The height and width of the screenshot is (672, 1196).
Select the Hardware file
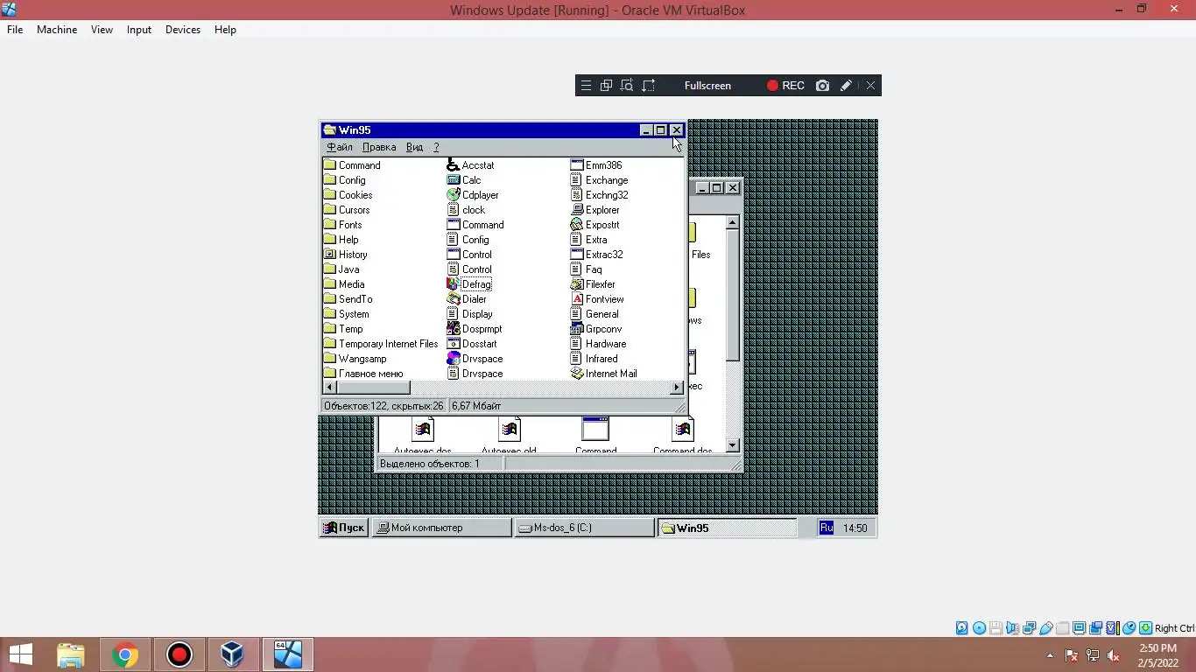pyautogui.click(x=598, y=344)
